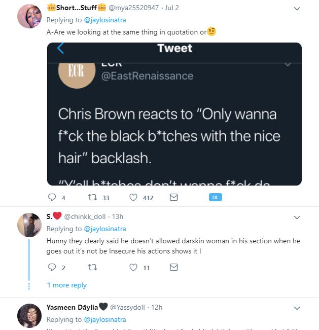The image size is (319, 330).
Task: Retweet the @chinkk_doll tweet
Action: tap(92, 267)
